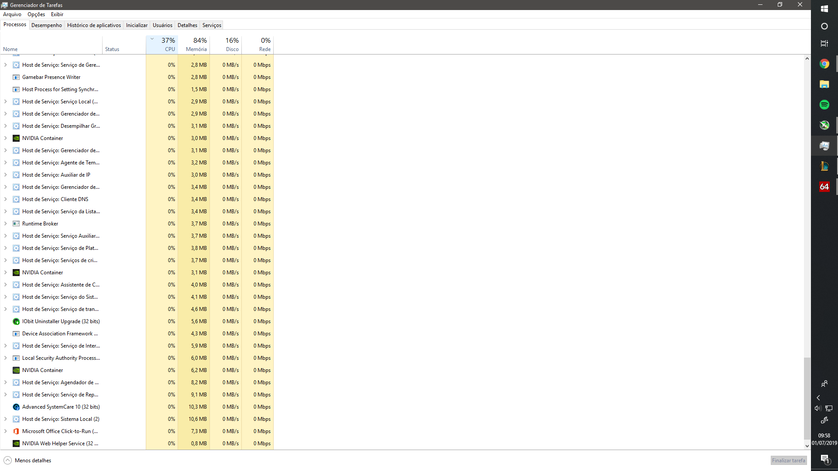The image size is (838, 471).
Task: Click the scrollbar up arrow
Action: coord(807,58)
